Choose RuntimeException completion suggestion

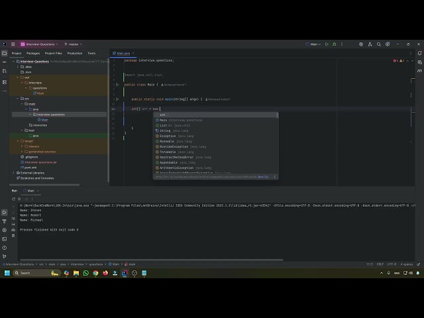coord(216,146)
